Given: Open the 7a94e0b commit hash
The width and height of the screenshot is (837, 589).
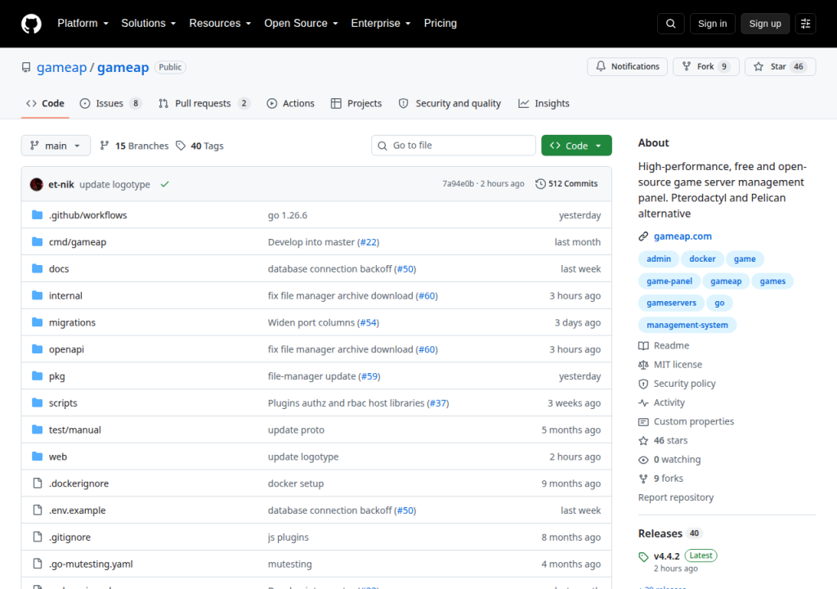Looking at the screenshot, I should [x=458, y=184].
